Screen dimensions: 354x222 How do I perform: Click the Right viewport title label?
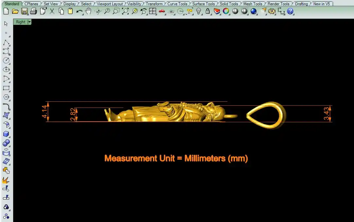20,22
